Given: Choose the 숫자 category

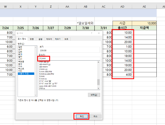Looking at the screenshot, I should click(20, 49).
